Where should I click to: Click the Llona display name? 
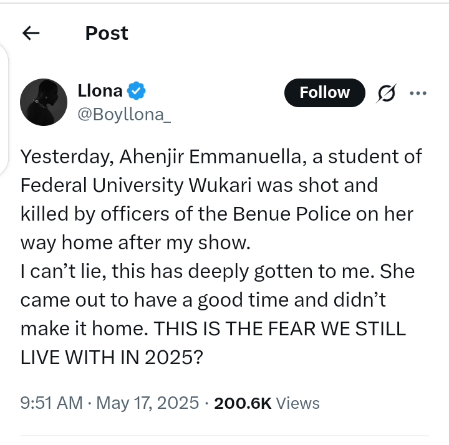click(100, 91)
